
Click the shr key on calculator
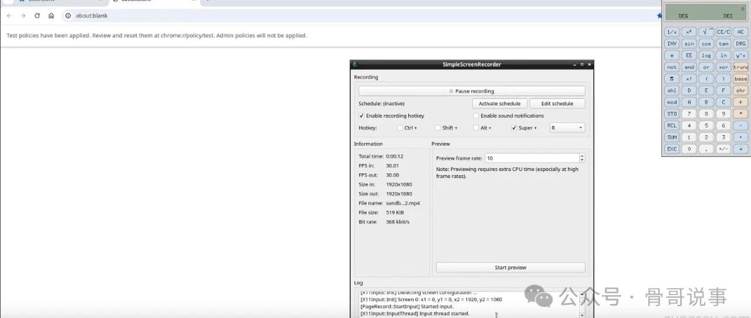(x=740, y=90)
